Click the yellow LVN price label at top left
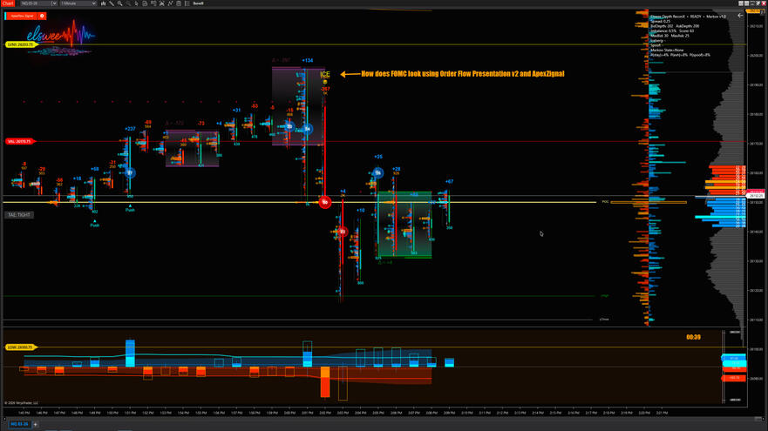 pos(20,44)
